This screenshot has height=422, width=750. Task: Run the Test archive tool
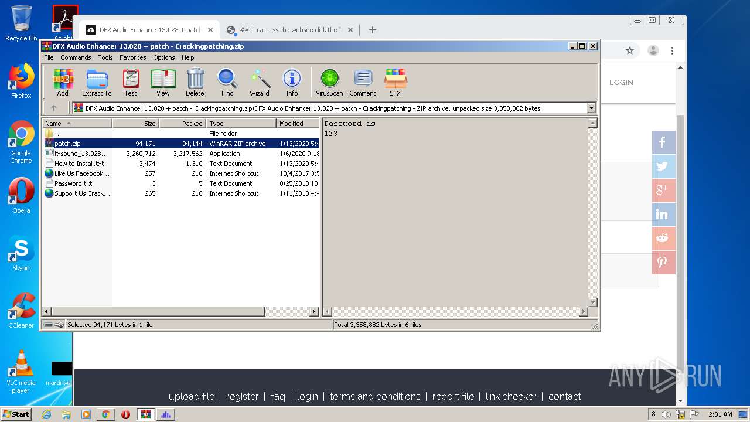pyautogui.click(x=131, y=83)
